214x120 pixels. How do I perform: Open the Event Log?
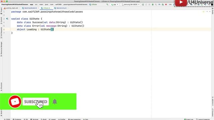189,119
